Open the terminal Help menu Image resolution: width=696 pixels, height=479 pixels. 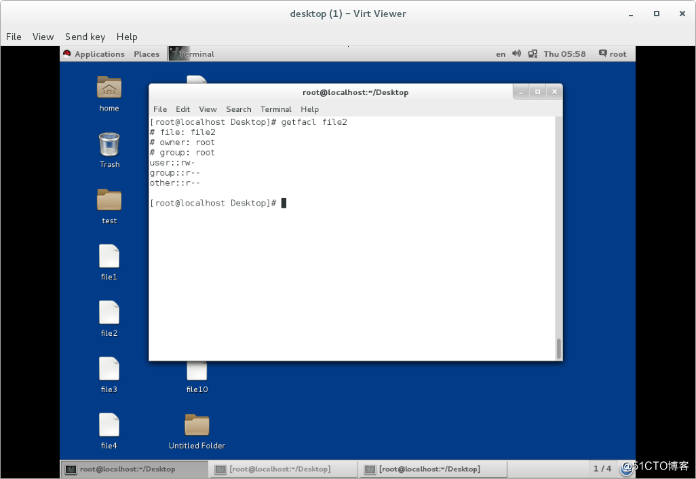(310, 109)
